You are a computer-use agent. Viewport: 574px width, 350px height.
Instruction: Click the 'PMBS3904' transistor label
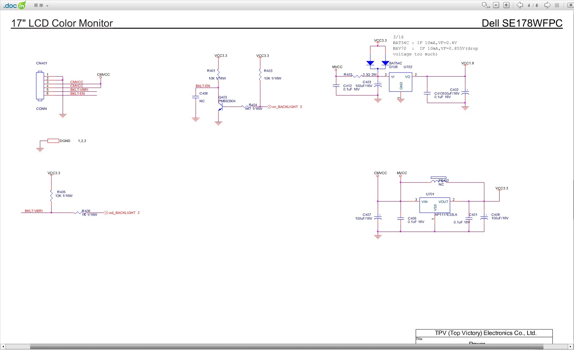(x=227, y=101)
